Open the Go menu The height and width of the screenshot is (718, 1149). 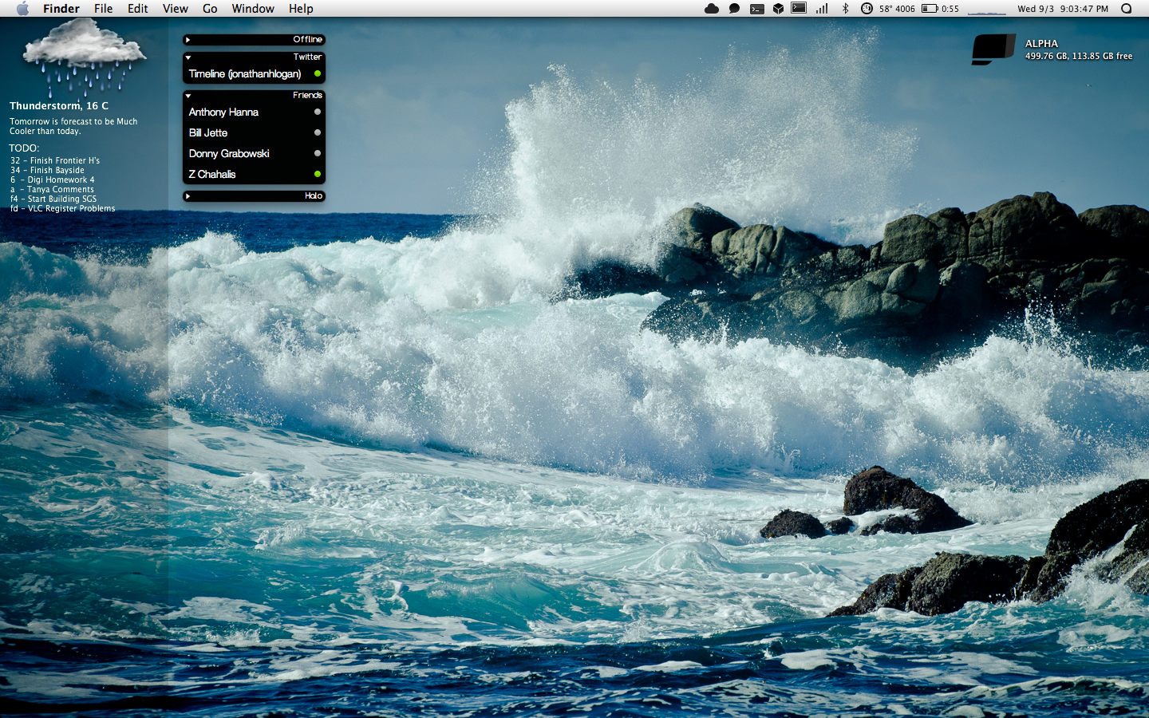coord(210,9)
